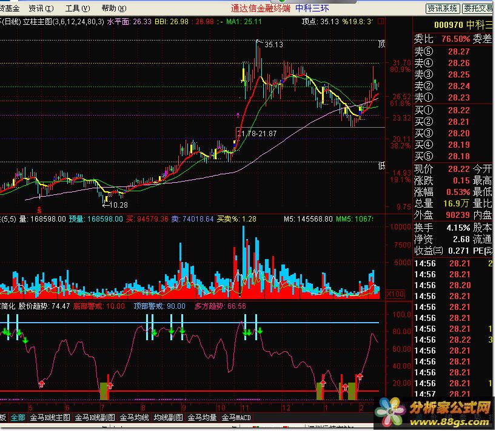Click the 现价 28.22 value
The image size is (496, 431).
pyautogui.click(x=459, y=169)
